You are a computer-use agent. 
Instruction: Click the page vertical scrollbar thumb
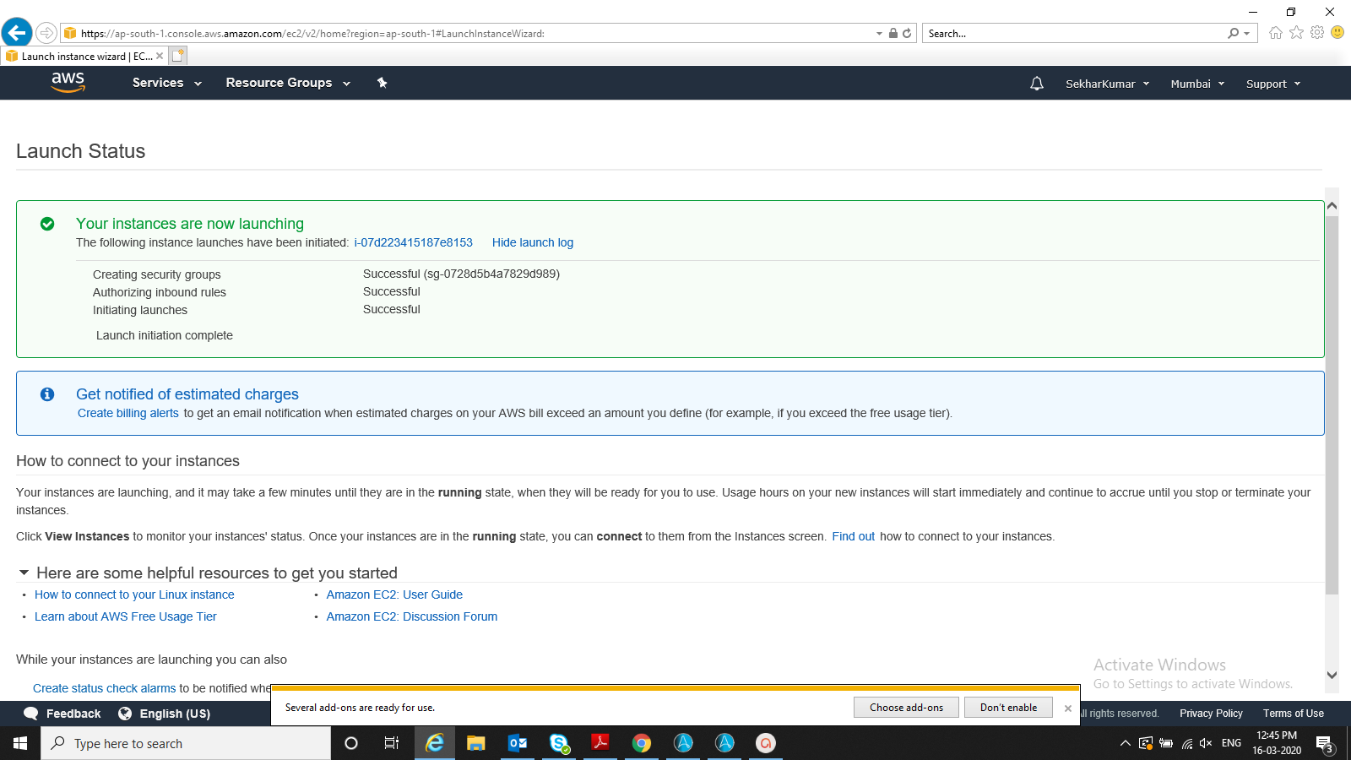[x=1332, y=405]
